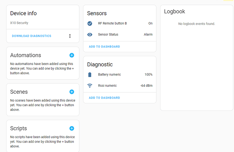Click the 100% battery value

point(149,74)
